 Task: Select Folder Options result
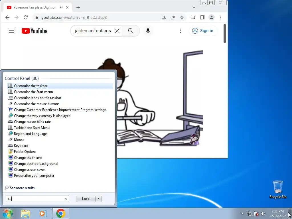point(60,152)
